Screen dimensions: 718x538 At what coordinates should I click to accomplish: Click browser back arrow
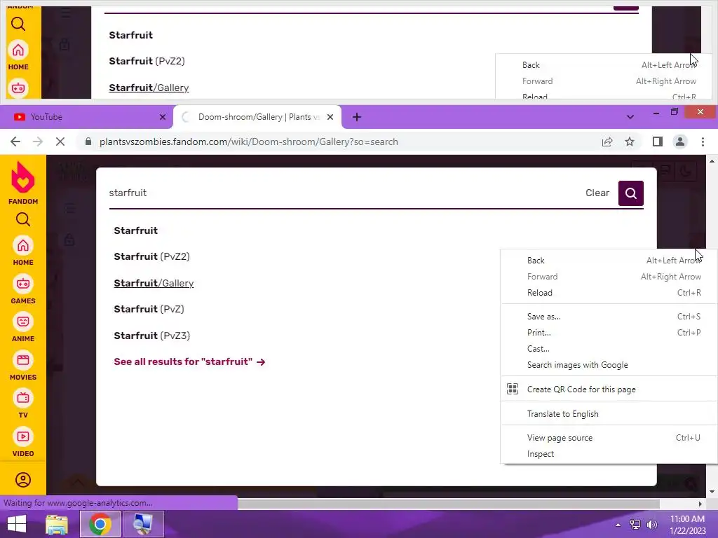tap(15, 142)
